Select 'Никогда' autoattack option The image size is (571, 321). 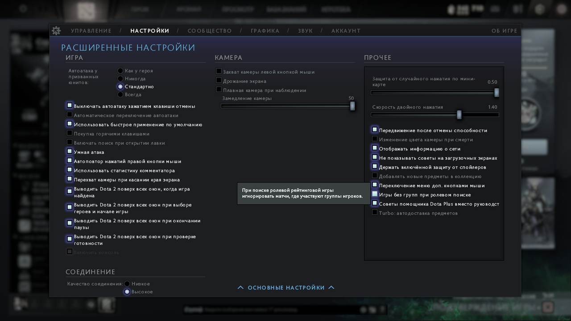tap(120, 79)
